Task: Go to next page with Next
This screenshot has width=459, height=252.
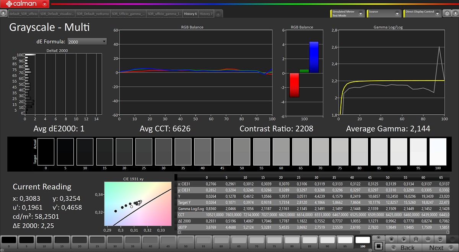Action: pos(440,247)
